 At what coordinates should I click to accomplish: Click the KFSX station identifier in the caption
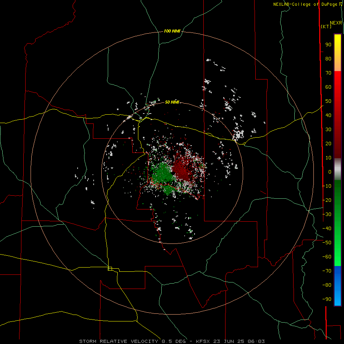tap(203, 341)
